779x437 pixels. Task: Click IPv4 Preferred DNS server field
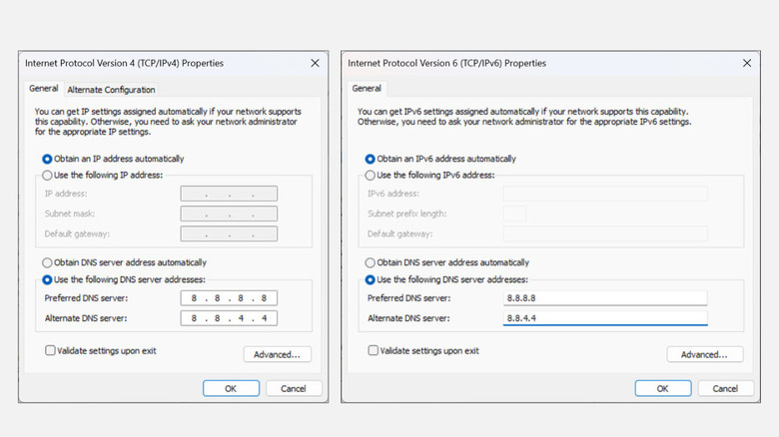[x=229, y=298]
